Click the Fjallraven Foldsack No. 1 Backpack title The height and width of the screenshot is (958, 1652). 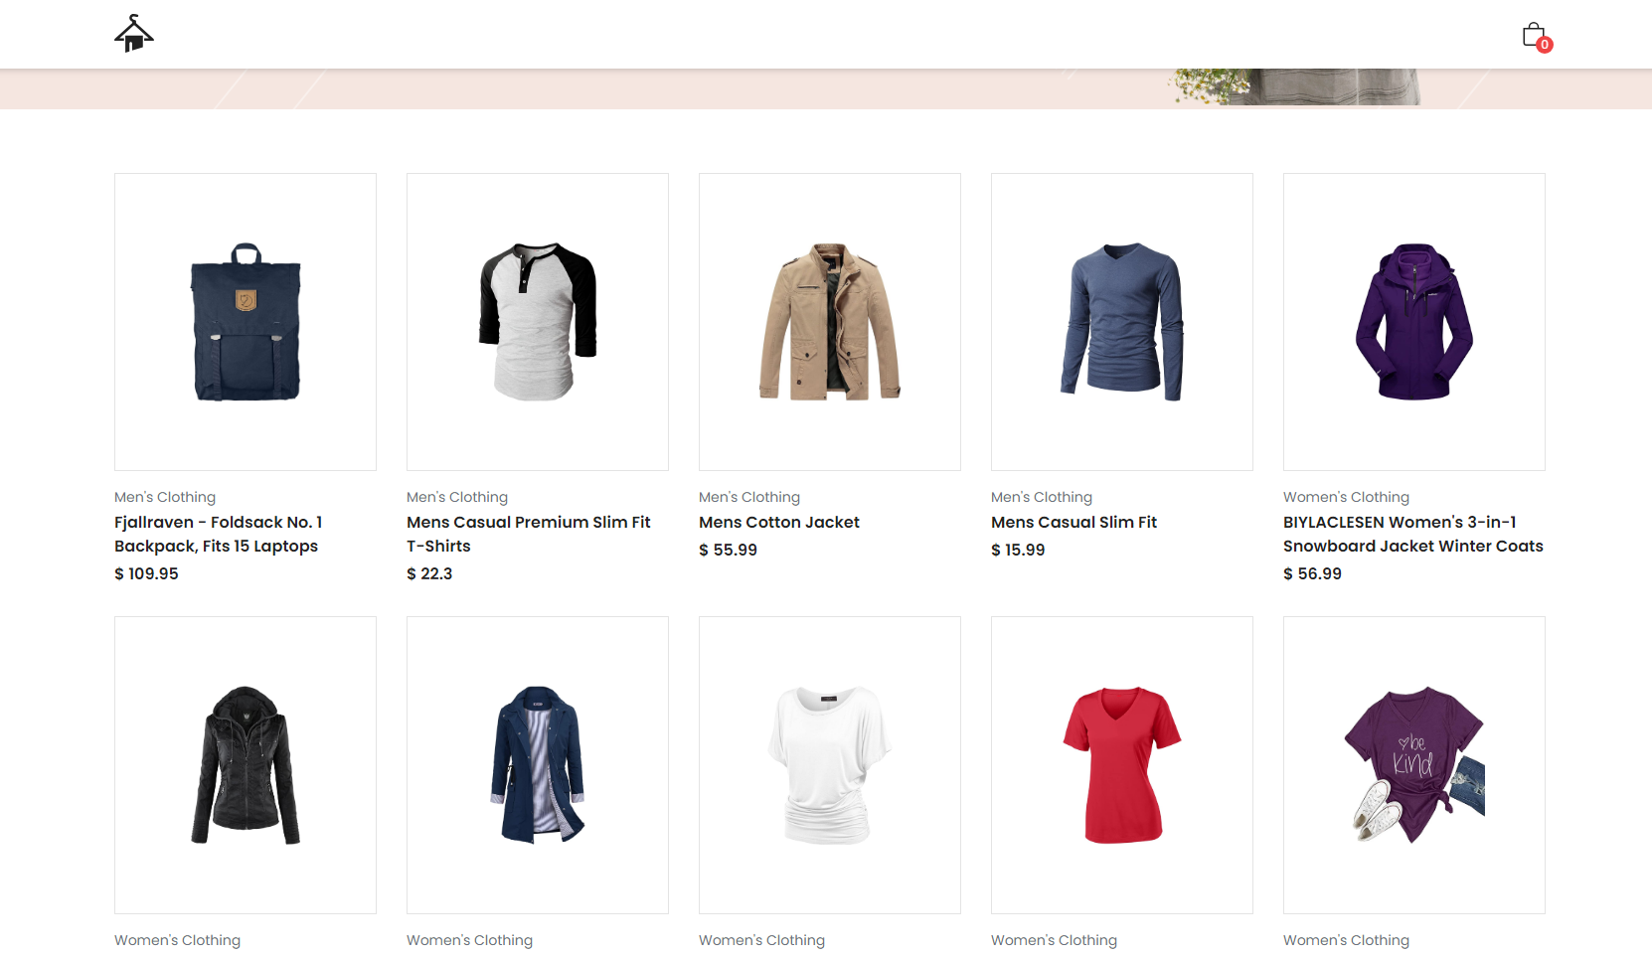point(218,534)
